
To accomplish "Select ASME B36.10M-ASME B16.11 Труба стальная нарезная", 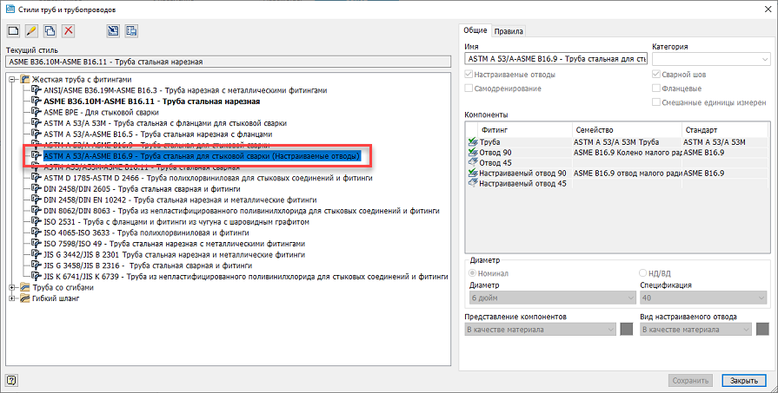I will [152, 102].
